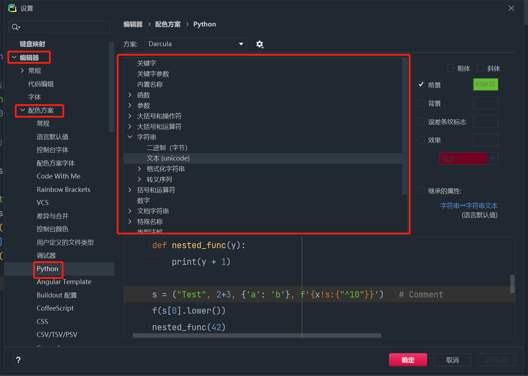Viewport: 528px width, 376px height.
Task: Expand the 转义序列 node
Action: pos(139,179)
